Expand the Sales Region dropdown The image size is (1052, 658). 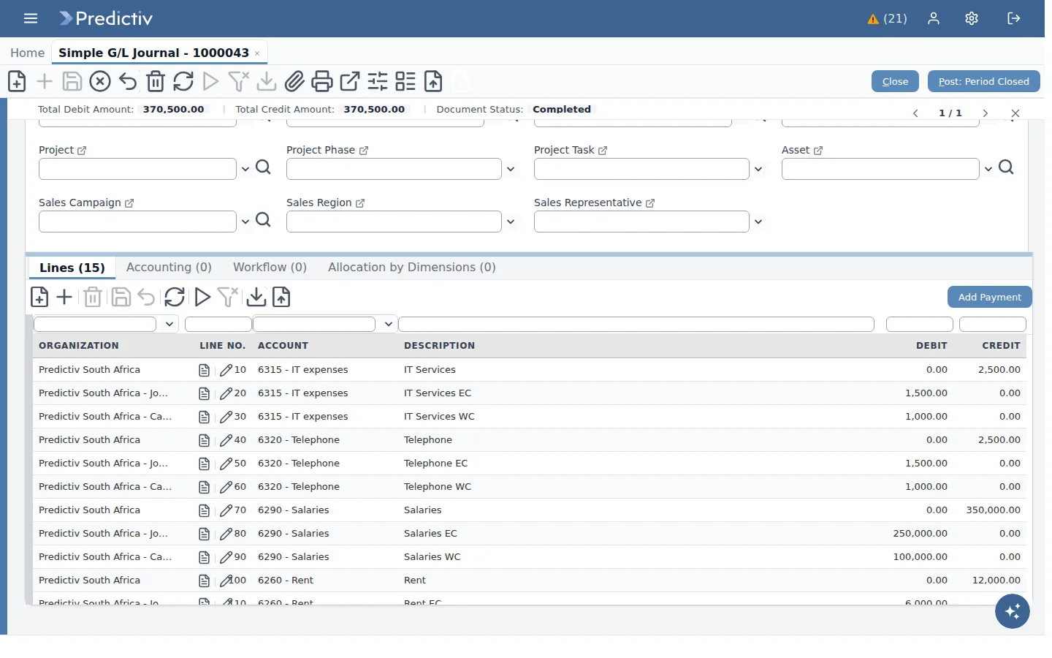click(x=511, y=222)
